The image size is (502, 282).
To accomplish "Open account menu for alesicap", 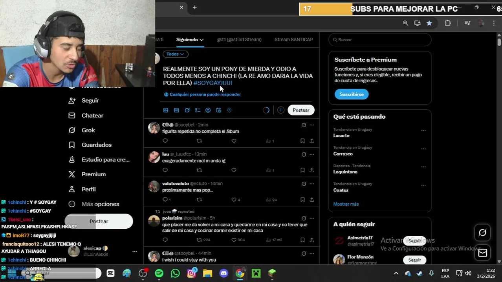I will (134, 251).
